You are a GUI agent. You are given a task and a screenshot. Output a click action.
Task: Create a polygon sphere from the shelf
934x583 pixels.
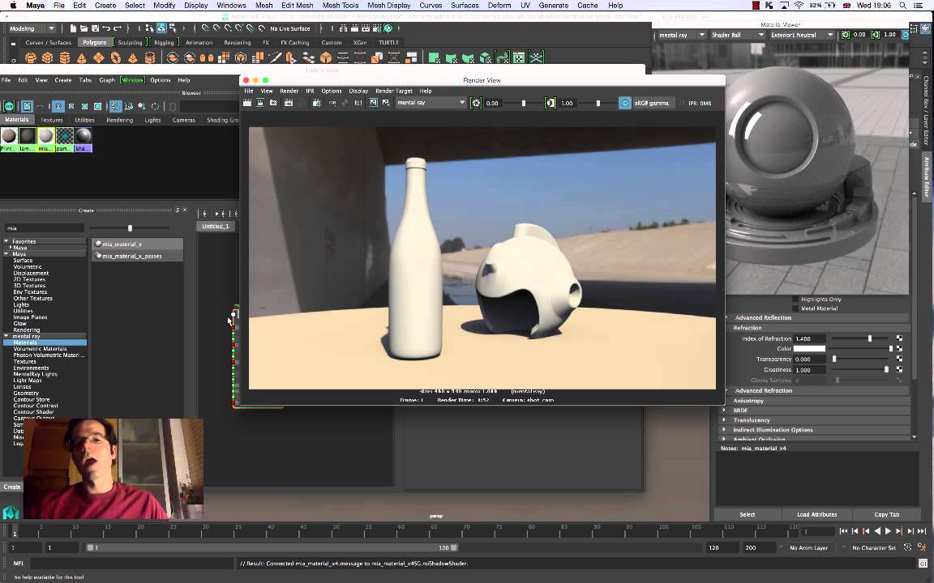[x=30, y=57]
